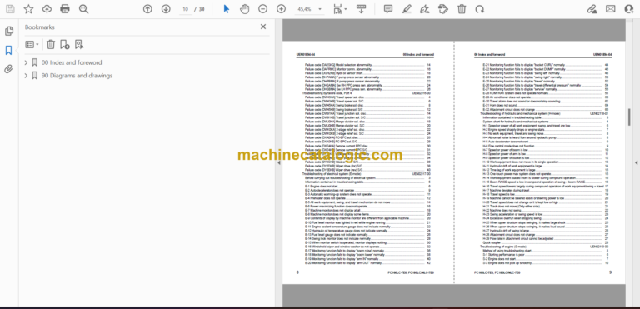
Task: Zoom out with minus icon
Action: 263,9
